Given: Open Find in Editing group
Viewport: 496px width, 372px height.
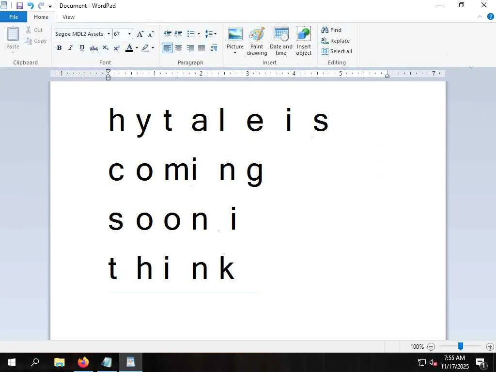Looking at the screenshot, I should 331,30.
